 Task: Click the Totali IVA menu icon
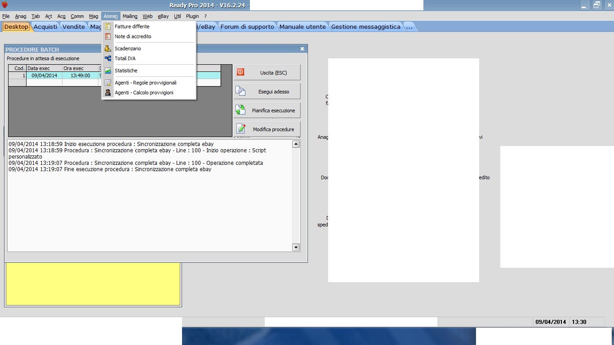(x=107, y=58)
